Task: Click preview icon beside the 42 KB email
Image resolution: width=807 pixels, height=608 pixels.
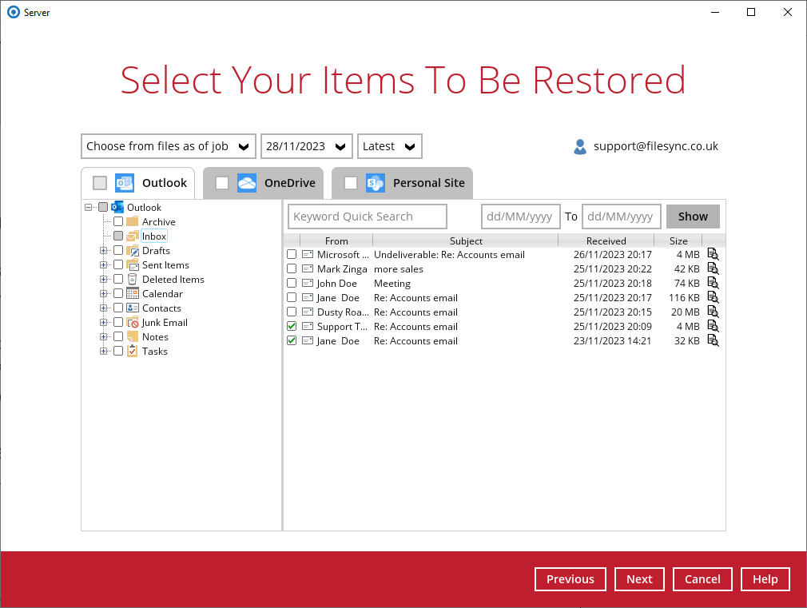Action: tap(712, 268)
